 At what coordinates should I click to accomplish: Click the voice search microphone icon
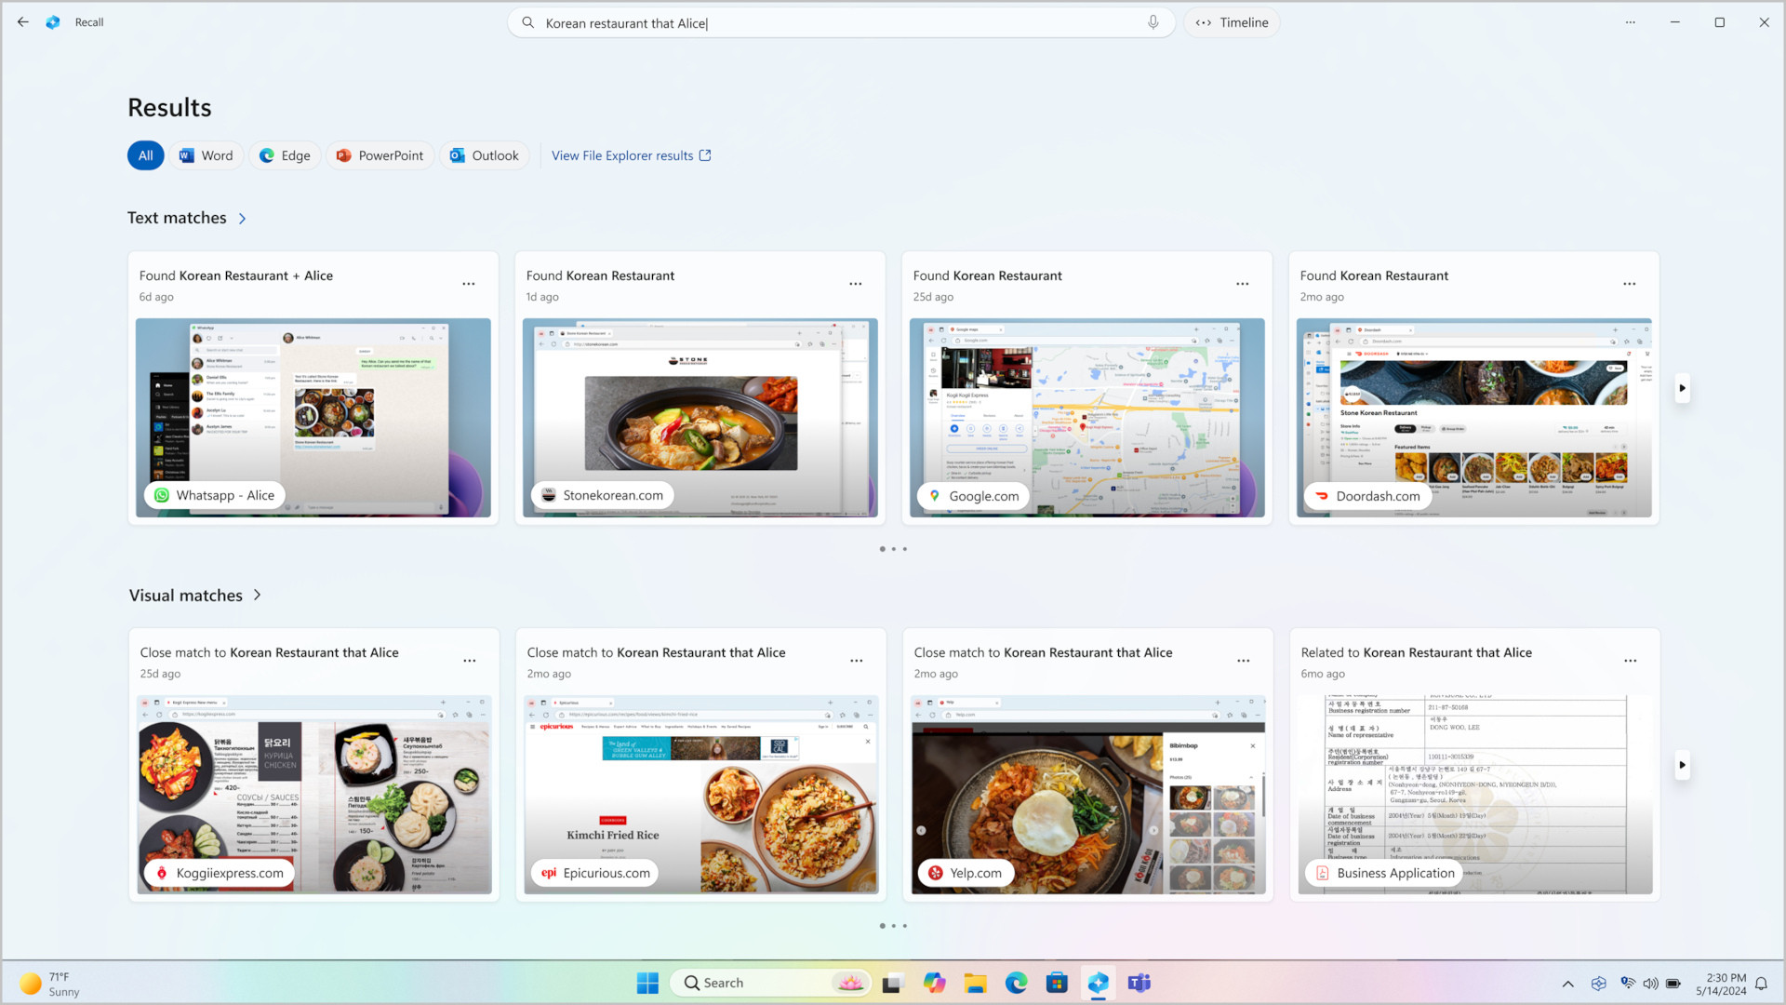point(1152,22)
